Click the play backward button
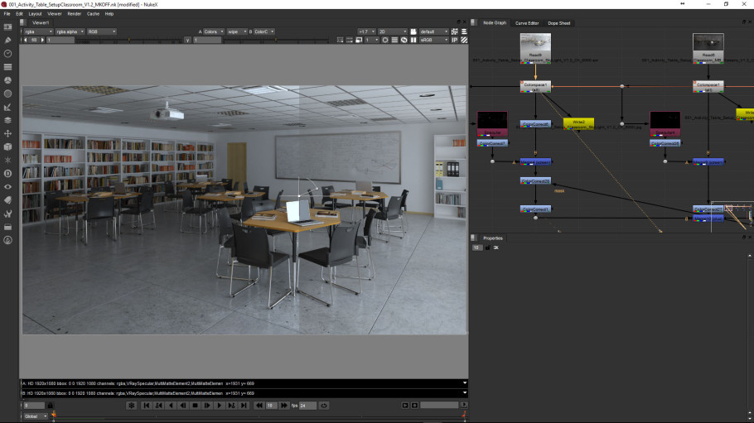This screenshot has height=423, width=754. pyautogui.click(x=171, y=406)
